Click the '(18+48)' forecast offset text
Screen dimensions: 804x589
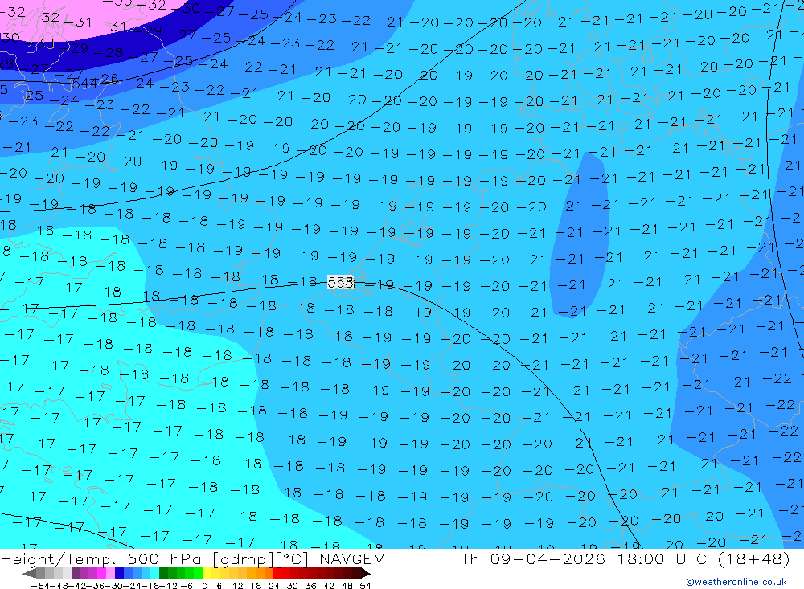pos(754,558)
